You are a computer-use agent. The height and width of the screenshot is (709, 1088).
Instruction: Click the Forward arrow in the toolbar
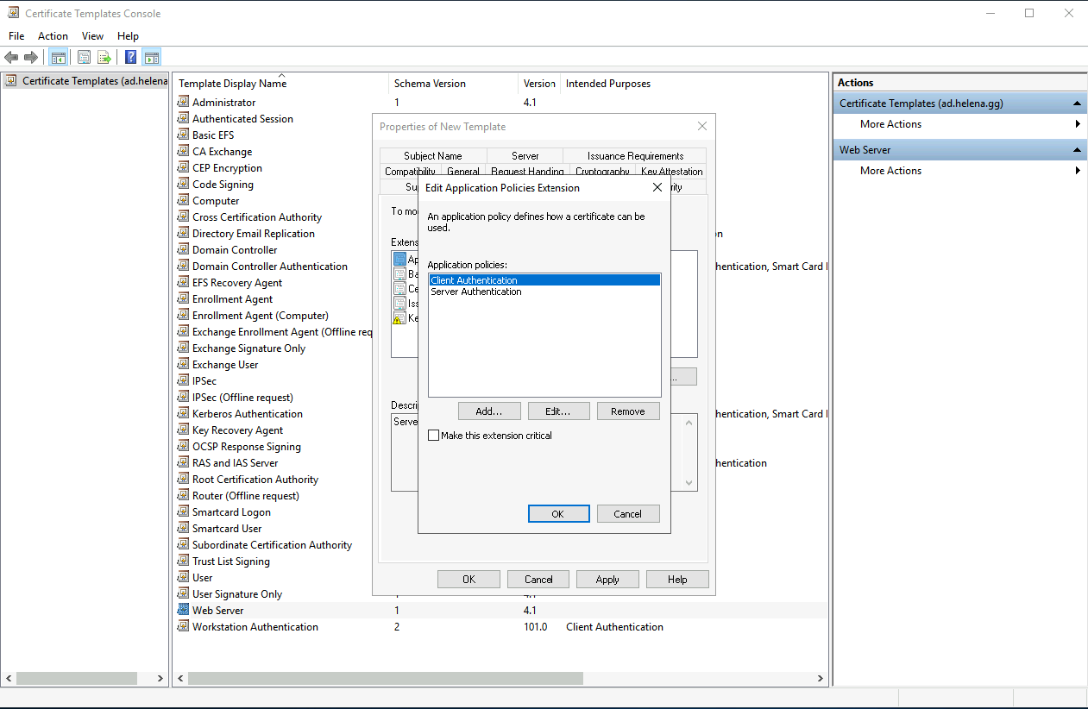click(x=31, y=58)
